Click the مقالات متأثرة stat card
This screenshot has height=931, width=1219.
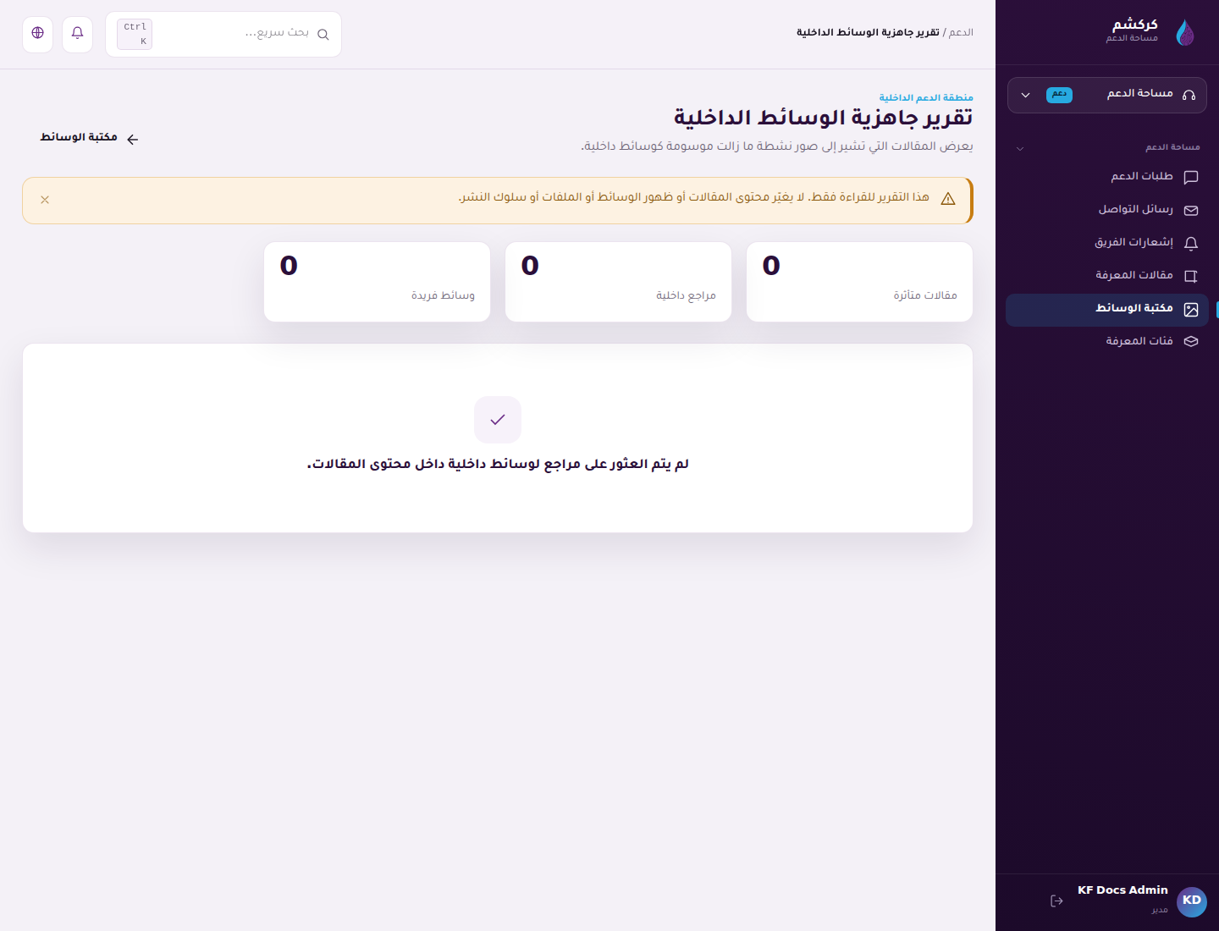pos(859,282)
